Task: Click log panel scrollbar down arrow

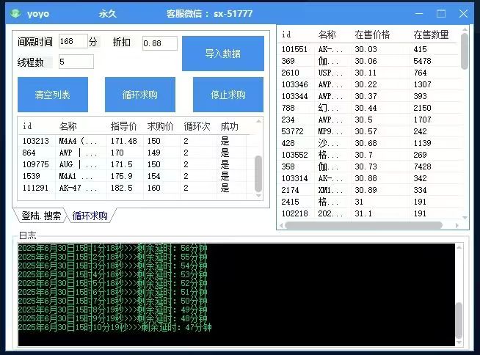Action: pos(459,343)
